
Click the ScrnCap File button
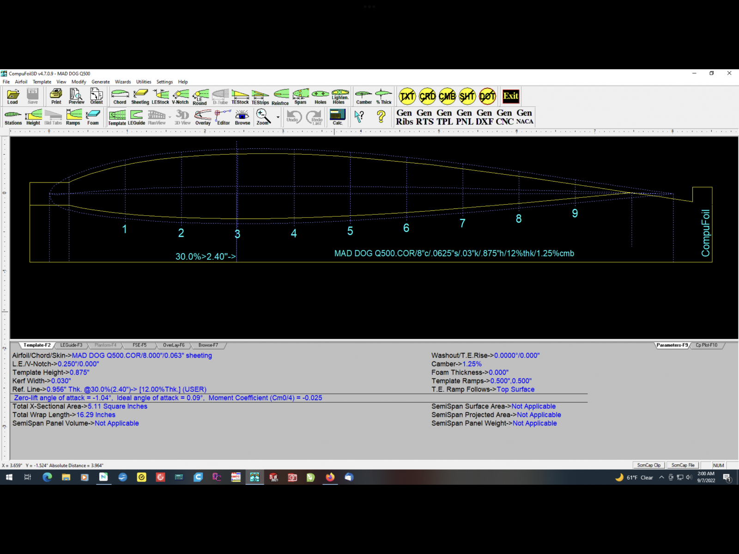pos(683,465)
